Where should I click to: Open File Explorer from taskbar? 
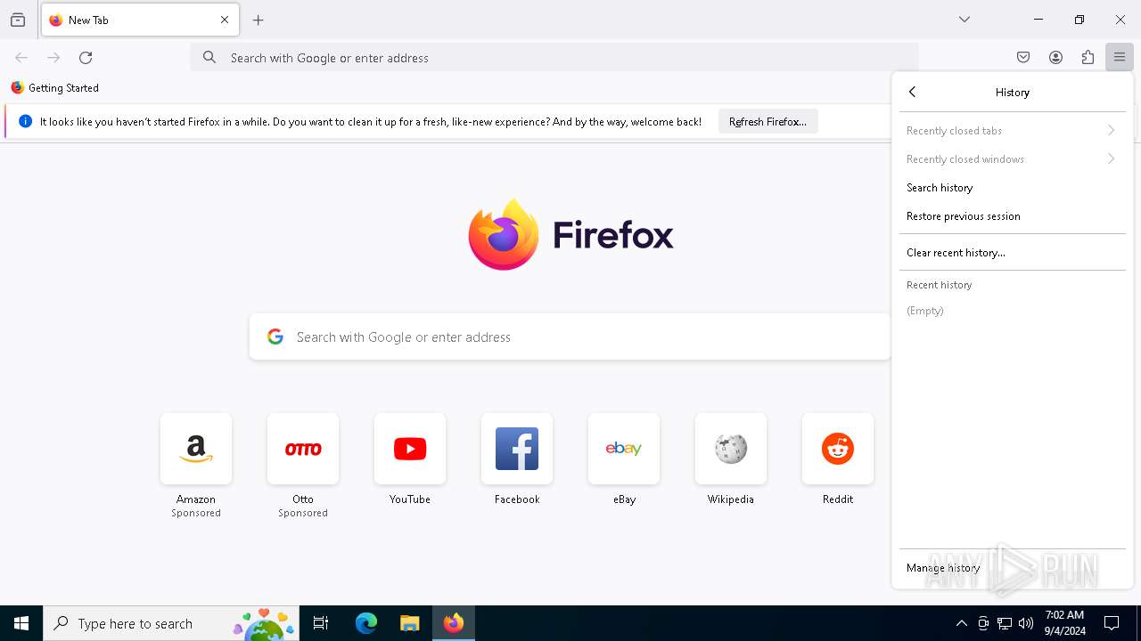410,623
